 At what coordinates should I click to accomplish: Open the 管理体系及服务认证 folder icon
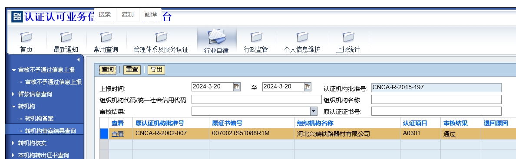161,37
